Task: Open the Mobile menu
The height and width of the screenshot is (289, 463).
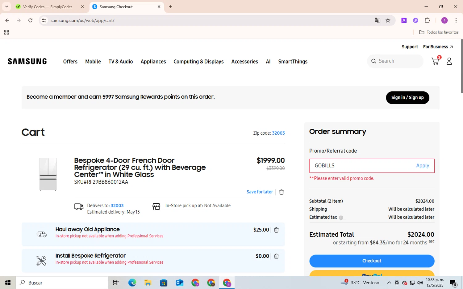Action: pyautogui.click(x=93, y=62)
